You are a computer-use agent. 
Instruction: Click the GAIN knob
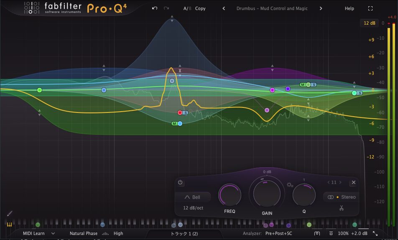pos(267,194)
